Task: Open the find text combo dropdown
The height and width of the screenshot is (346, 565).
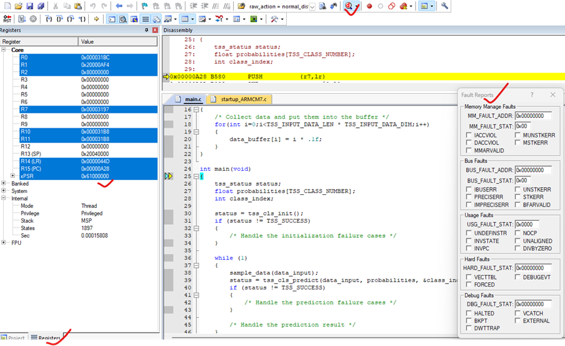Action: click(x=312, y=7)
